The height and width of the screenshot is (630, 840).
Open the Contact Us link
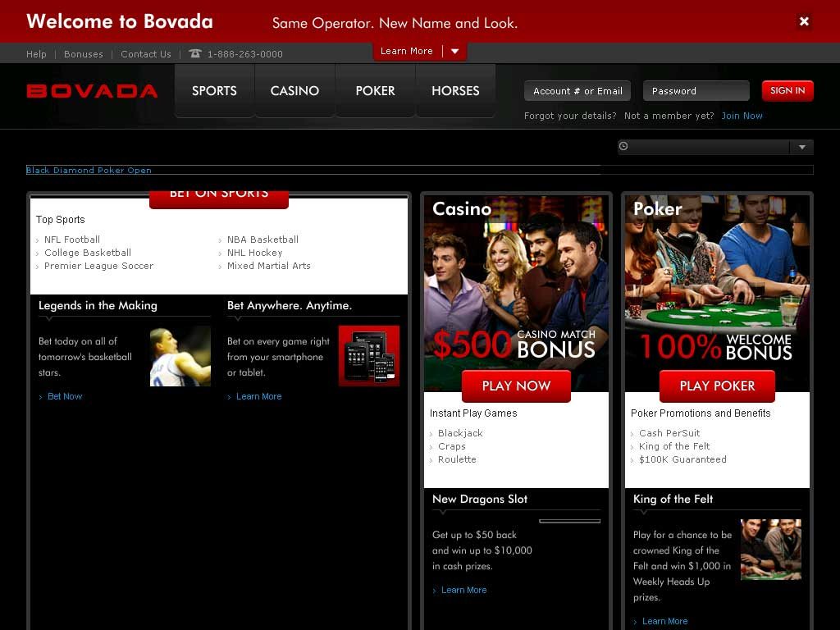coord(146,54)
